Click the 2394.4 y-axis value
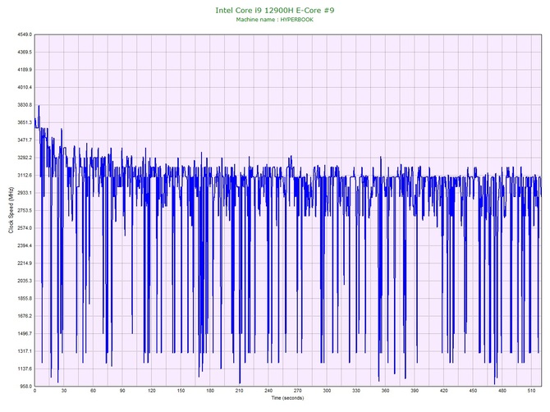 click(25, 245)
